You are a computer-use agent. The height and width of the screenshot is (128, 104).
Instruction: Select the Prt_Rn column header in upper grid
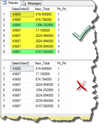pos(63,9)
